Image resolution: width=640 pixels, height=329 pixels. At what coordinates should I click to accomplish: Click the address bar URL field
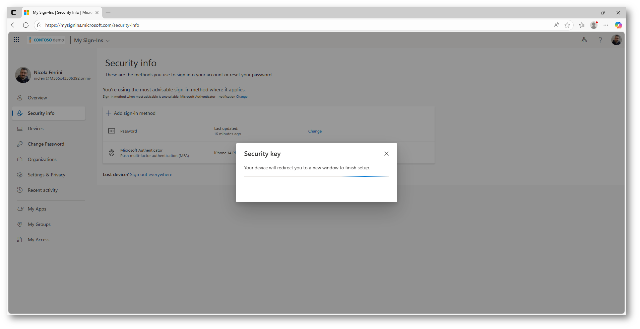point(268,25)
